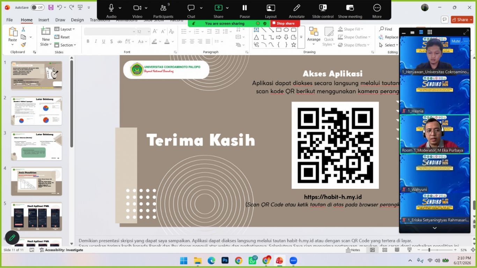477x268 pixels.
Task: Toggle Italic formatting
Action: (x=96, y=41)
